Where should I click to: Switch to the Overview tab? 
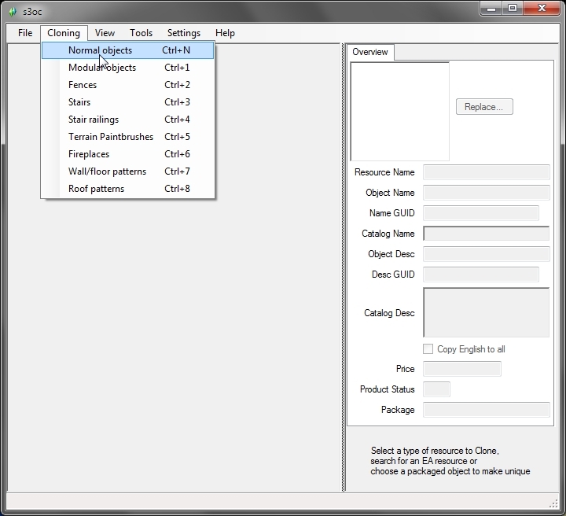pos(369,52)
